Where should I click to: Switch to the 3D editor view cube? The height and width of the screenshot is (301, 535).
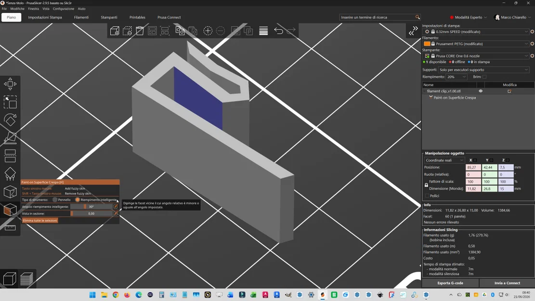click(x=9, y=279)
